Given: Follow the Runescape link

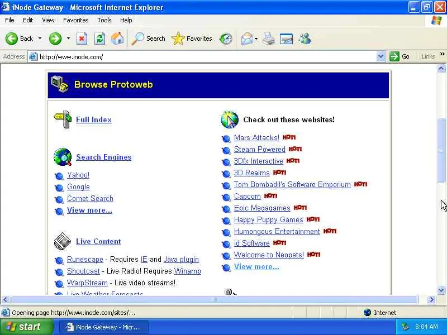Looking at the screenshot, I should click(x=85, y=260).
